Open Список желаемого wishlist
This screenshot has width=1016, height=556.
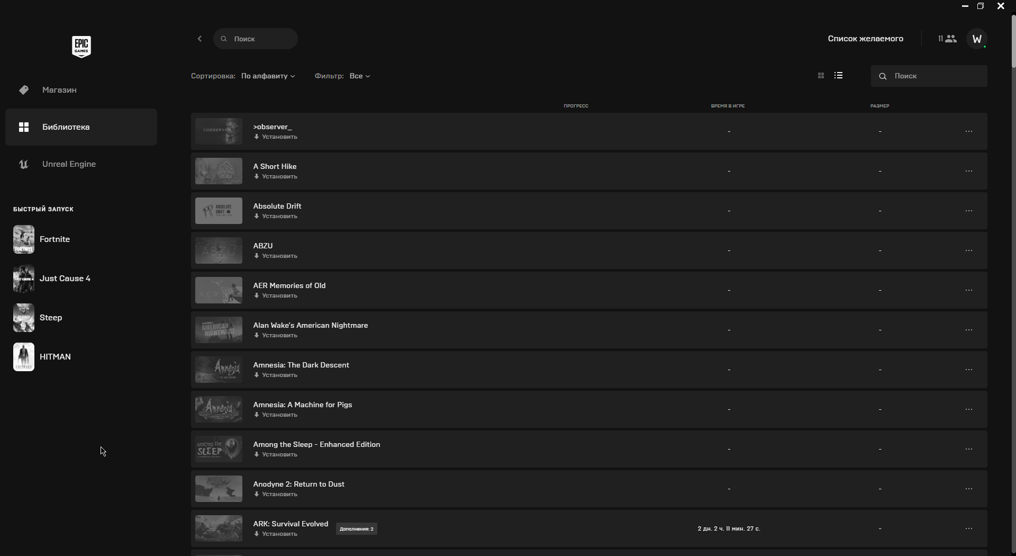pyautogui.click(x=865, y=39)
